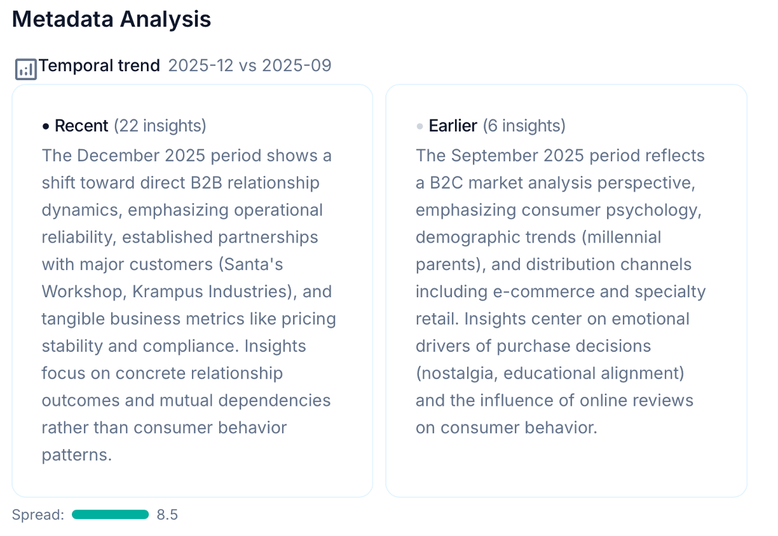Screen dimensions: 778x536
Task: Switch to the Metadata Analysis view
Action: (111, 19)
